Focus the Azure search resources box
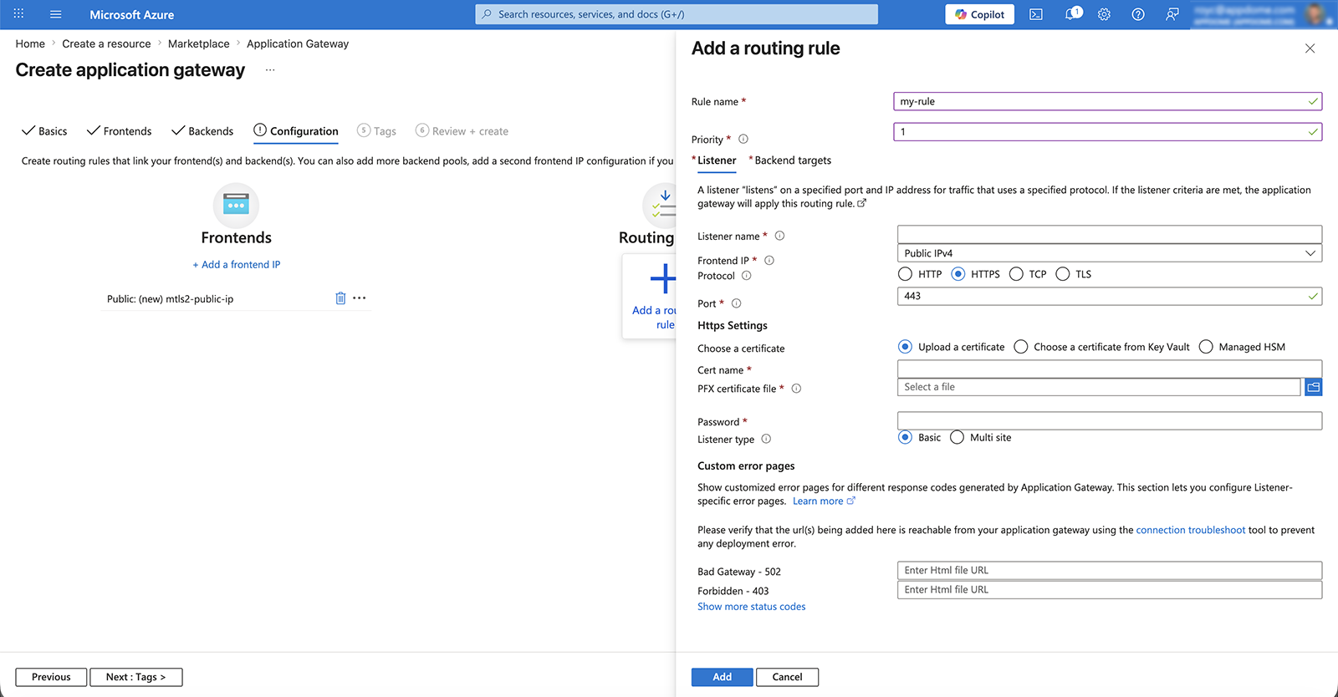 coord(677,14)
